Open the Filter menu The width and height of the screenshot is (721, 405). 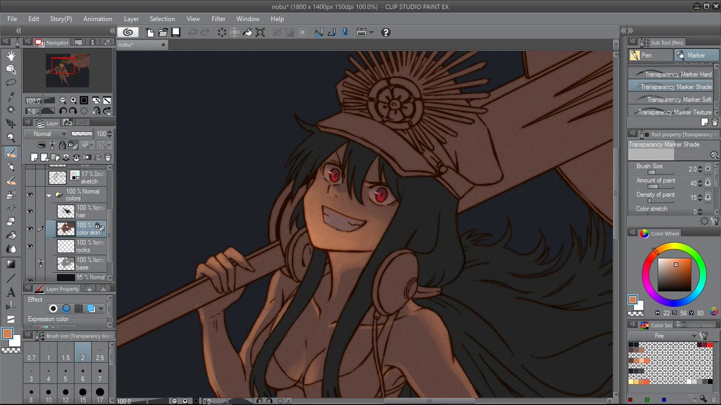(219, 19)
